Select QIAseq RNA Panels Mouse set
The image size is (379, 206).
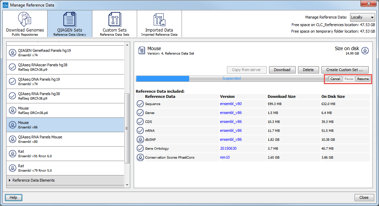pos(65,139)
